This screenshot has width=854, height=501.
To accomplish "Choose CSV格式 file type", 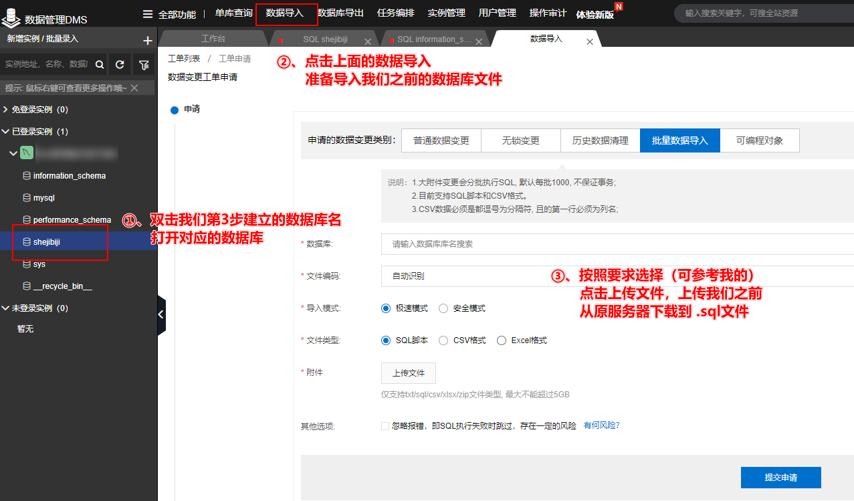I will coord(443,340).
